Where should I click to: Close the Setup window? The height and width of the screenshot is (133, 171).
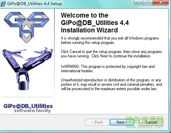161,2
